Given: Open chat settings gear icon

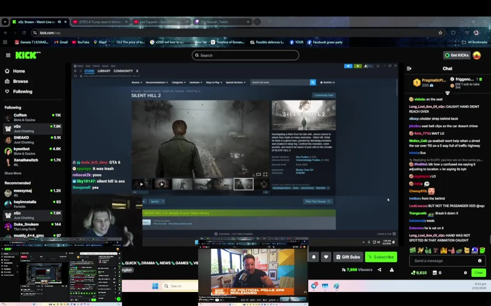Looking at the screenshot, I should pos(465,273).
